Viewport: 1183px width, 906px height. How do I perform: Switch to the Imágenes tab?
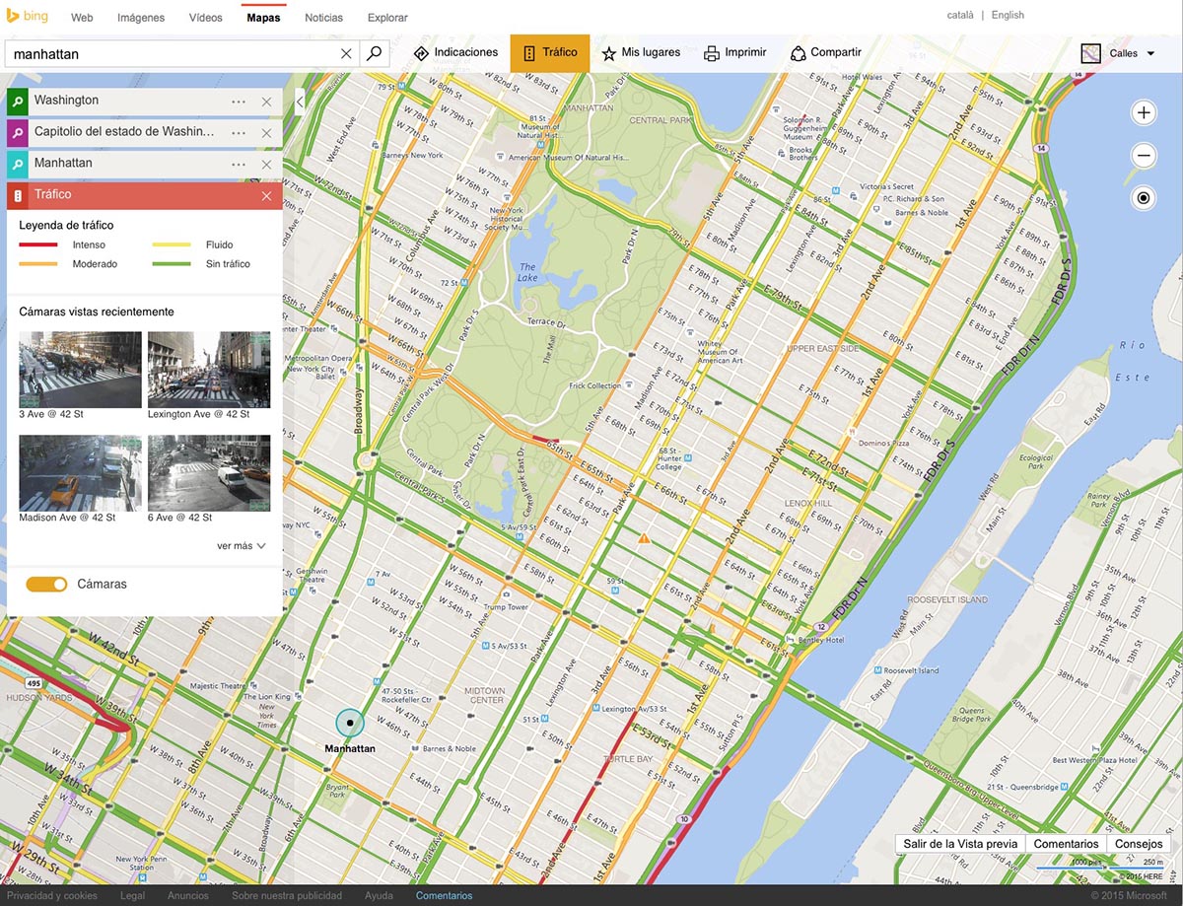[x=141, y=18]
